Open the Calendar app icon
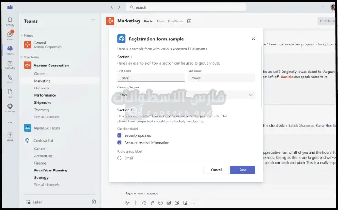The width and height of the screenshot is (338, 210). click(10, 64)
